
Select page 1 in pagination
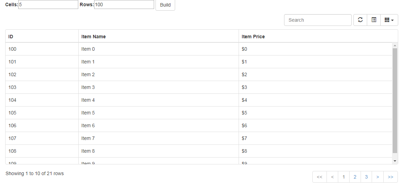tap(343, 177)
